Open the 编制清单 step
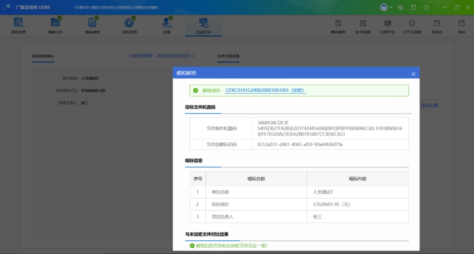 tap(92, 25)
